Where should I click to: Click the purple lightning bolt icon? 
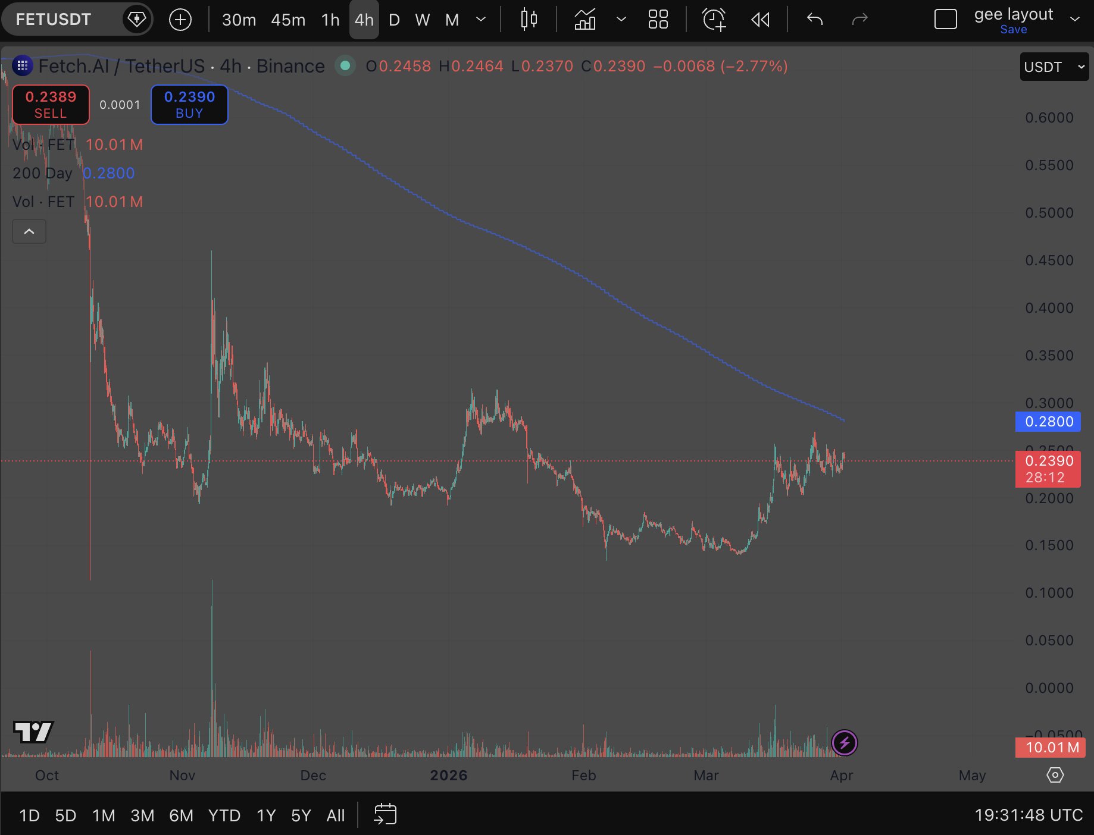(844, 743)
